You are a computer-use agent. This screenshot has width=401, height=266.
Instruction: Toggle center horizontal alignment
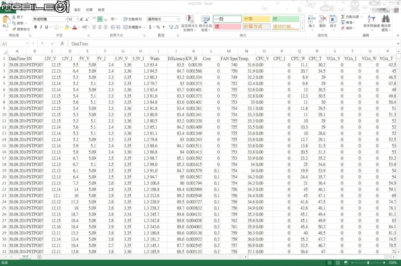(100, 27)
